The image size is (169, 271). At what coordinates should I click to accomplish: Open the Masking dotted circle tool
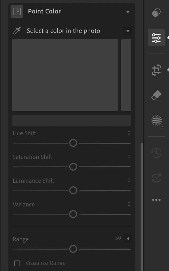pyautogui.click(x=157, y=120)
